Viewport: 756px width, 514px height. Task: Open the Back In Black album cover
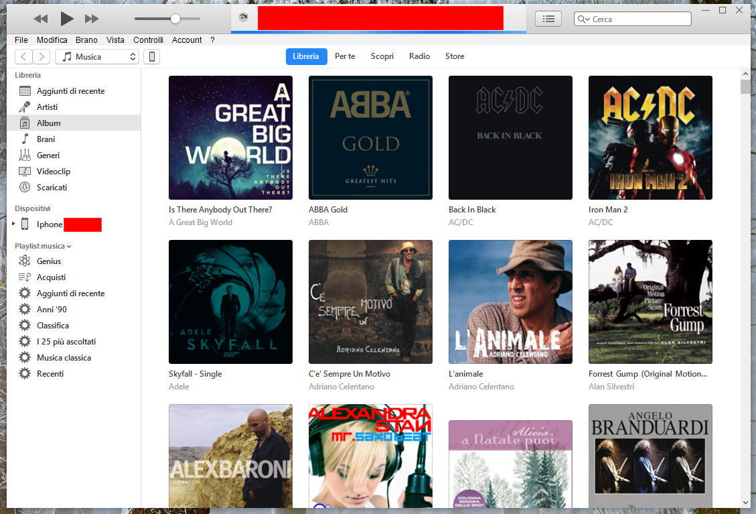coord(511,137)
